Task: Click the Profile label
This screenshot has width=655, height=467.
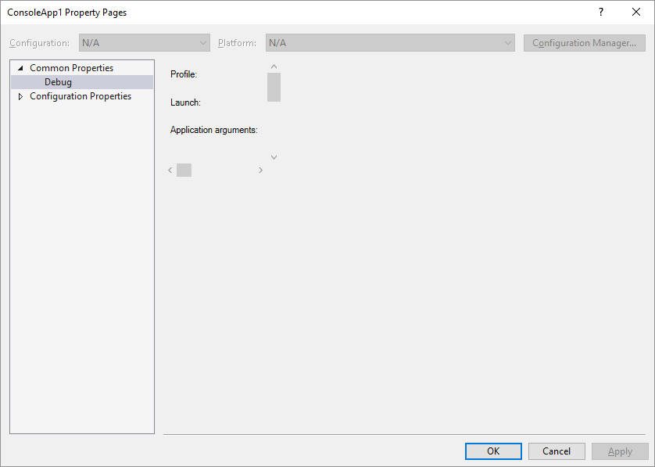Action: pos(184,74)
